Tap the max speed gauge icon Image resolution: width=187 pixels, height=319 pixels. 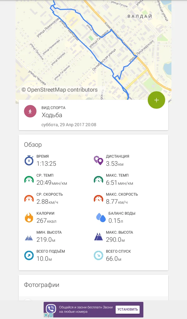click(98, 198)
